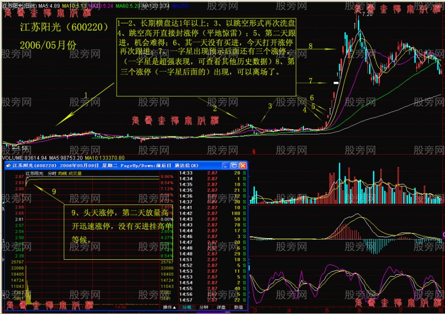Click the 江苏阳光(日线) chart title
This screenshot has height=314, width=445.
(x=19, y=6)
